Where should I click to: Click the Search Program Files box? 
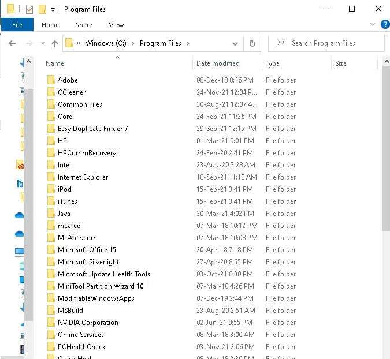[x=326, y=43]
